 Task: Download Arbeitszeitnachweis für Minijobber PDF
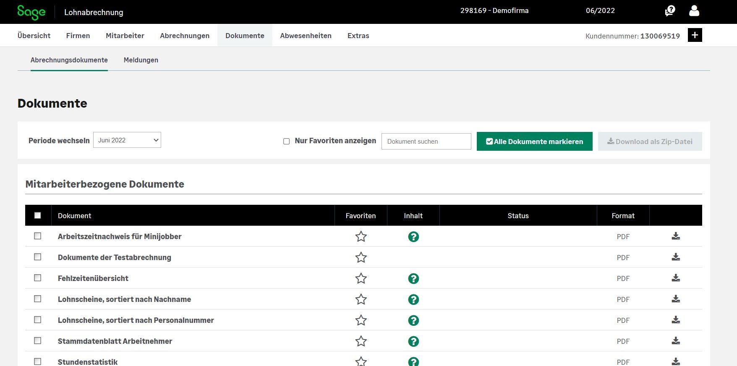pos(675,236)
